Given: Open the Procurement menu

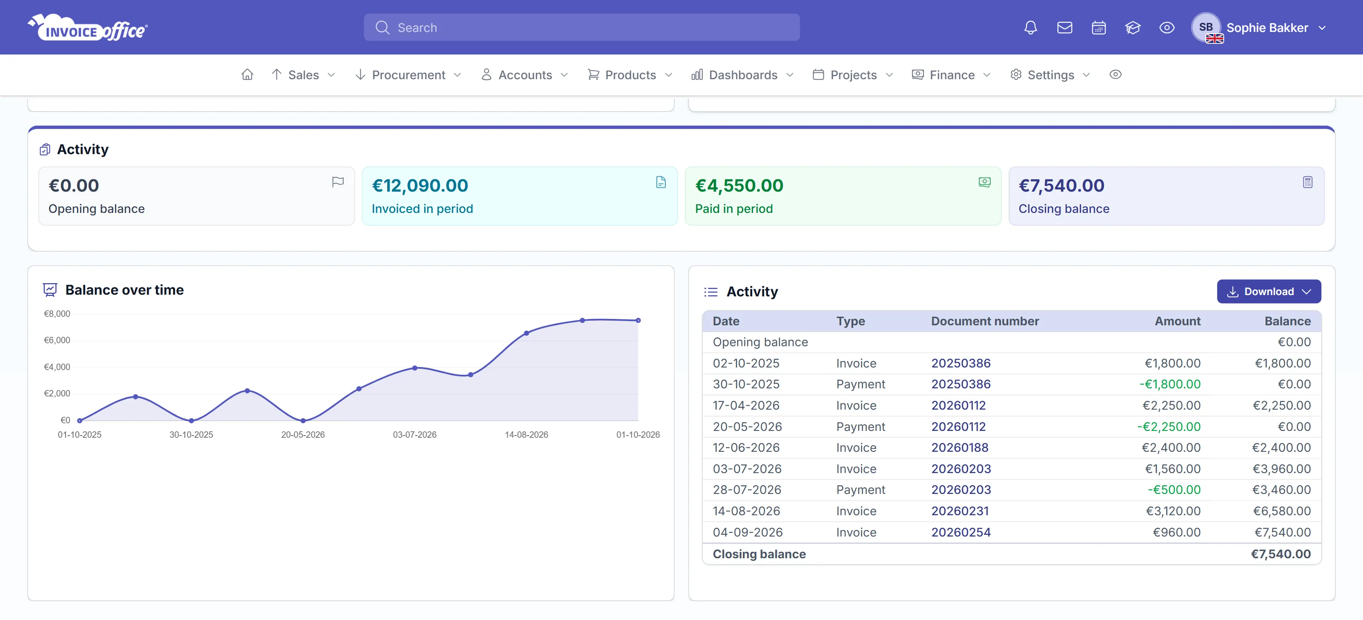Looking at the screenshot, I should point(408,75).
